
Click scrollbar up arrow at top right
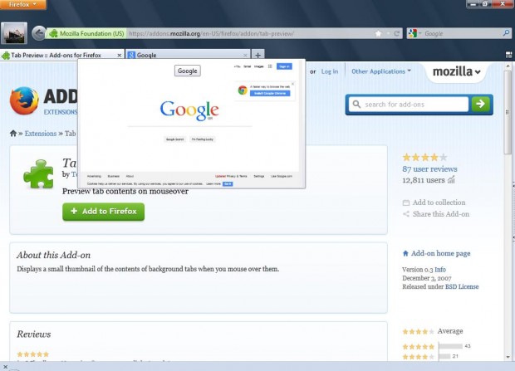pos(508,66)
